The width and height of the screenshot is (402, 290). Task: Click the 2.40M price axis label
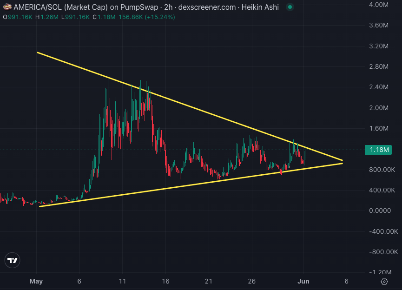click(x=379, y=87)
